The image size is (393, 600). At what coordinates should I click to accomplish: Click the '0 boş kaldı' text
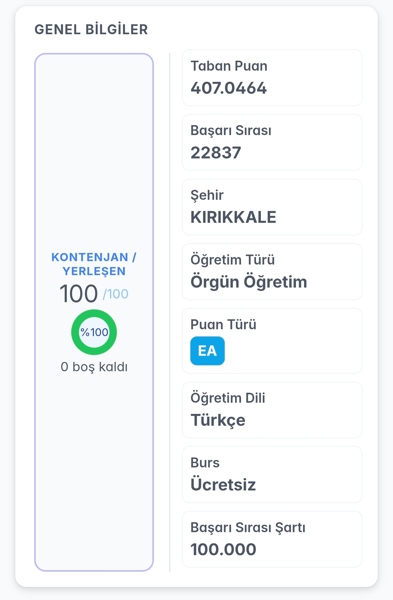pyautogui.click(x=94, y=367)
